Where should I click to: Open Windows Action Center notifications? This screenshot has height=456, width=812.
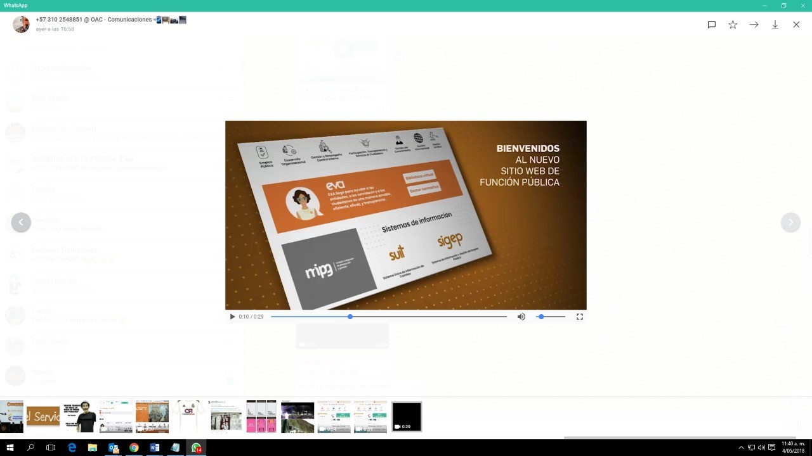click(771, 448)
